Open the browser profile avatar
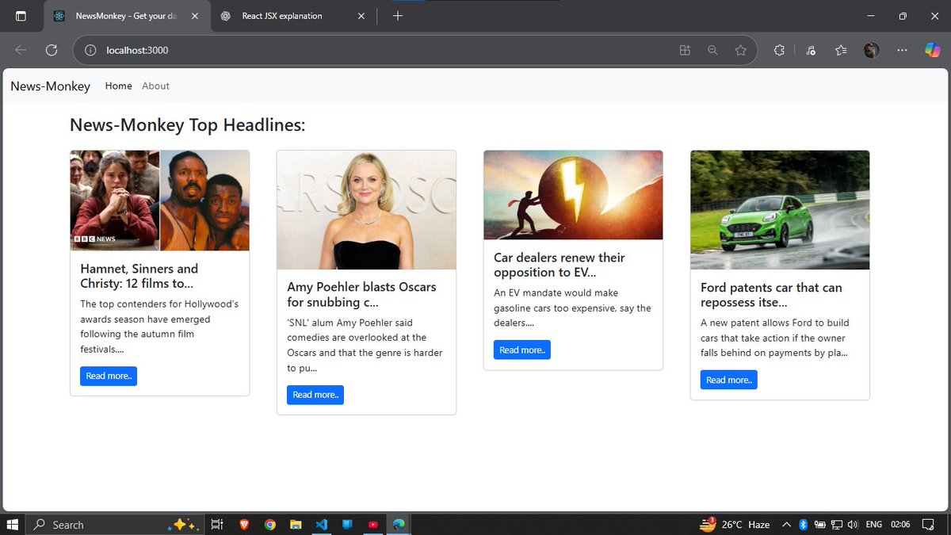The height and width of the screenshot is (535, 951). 872,50
